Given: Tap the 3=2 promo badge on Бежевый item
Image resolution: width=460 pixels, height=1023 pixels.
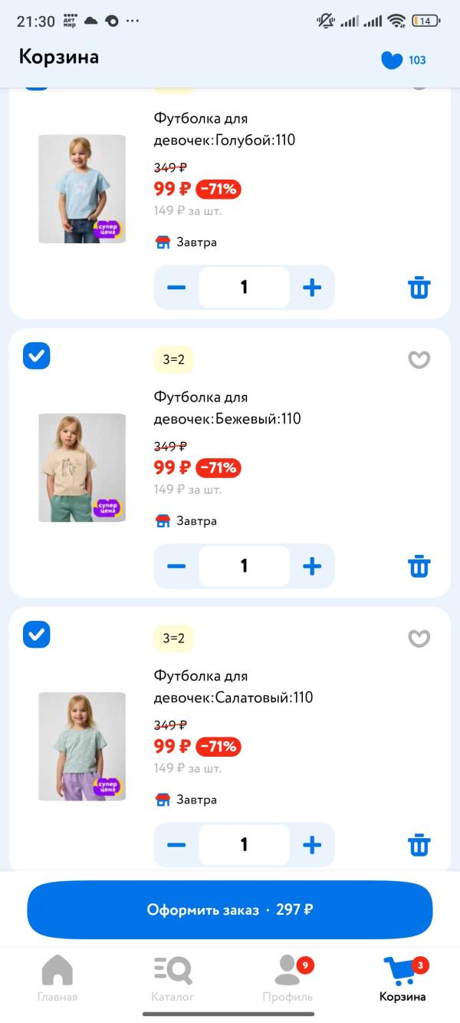Looking at the screenshot, I should click(x=174, y=359).
